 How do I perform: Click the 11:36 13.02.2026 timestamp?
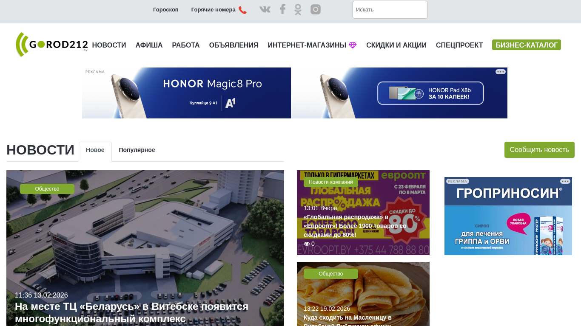coord(41,295)
